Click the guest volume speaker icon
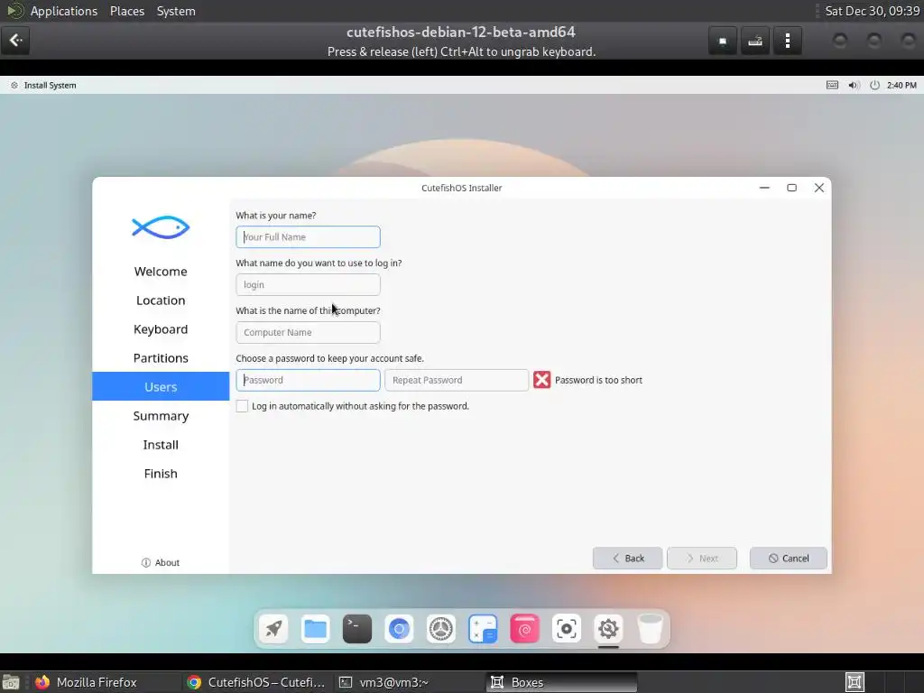Viewport: 924px width, 693px height. click(x=854, y=85)
